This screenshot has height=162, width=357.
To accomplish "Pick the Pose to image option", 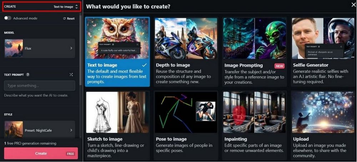I will 186,125.
